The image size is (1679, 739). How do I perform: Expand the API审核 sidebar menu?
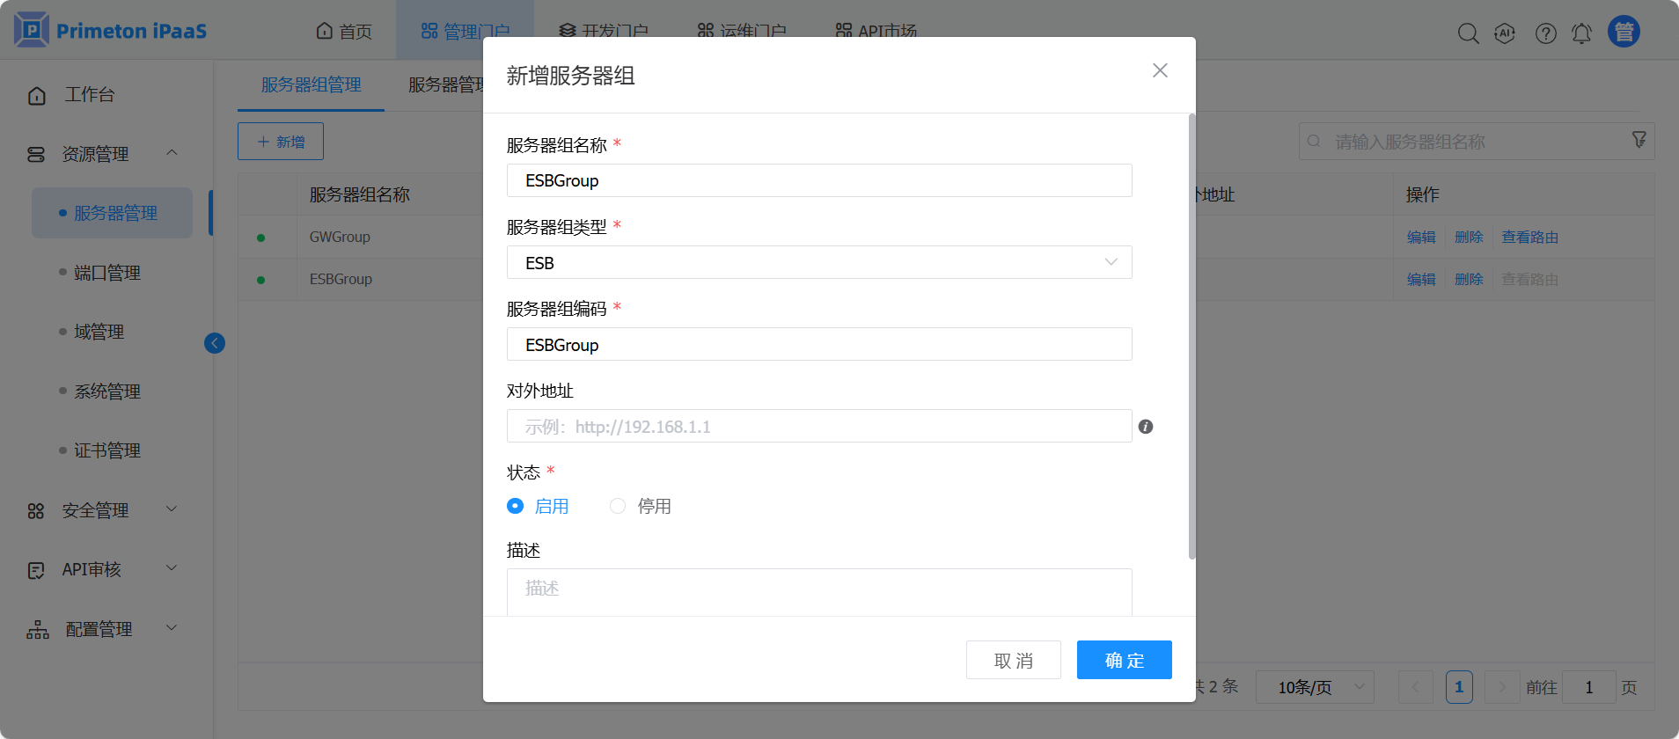(x=103, y=569)
